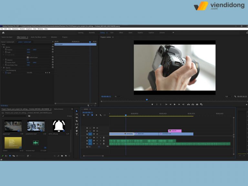
Task: Expand the Opacity effect
Action: (2, 68)
